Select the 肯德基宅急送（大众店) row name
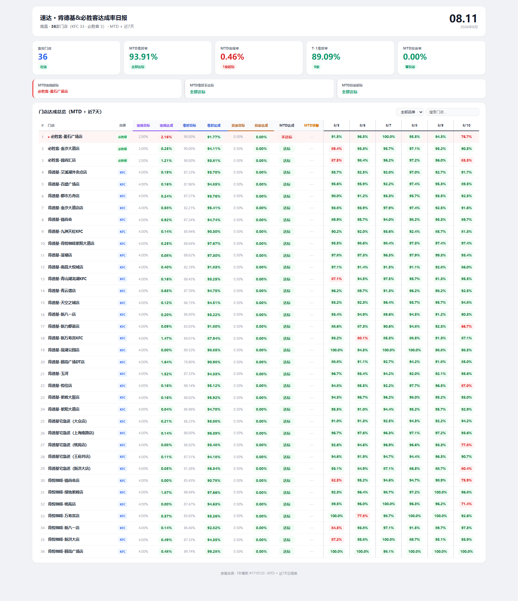518x601 pixels. tap(67, 421)
